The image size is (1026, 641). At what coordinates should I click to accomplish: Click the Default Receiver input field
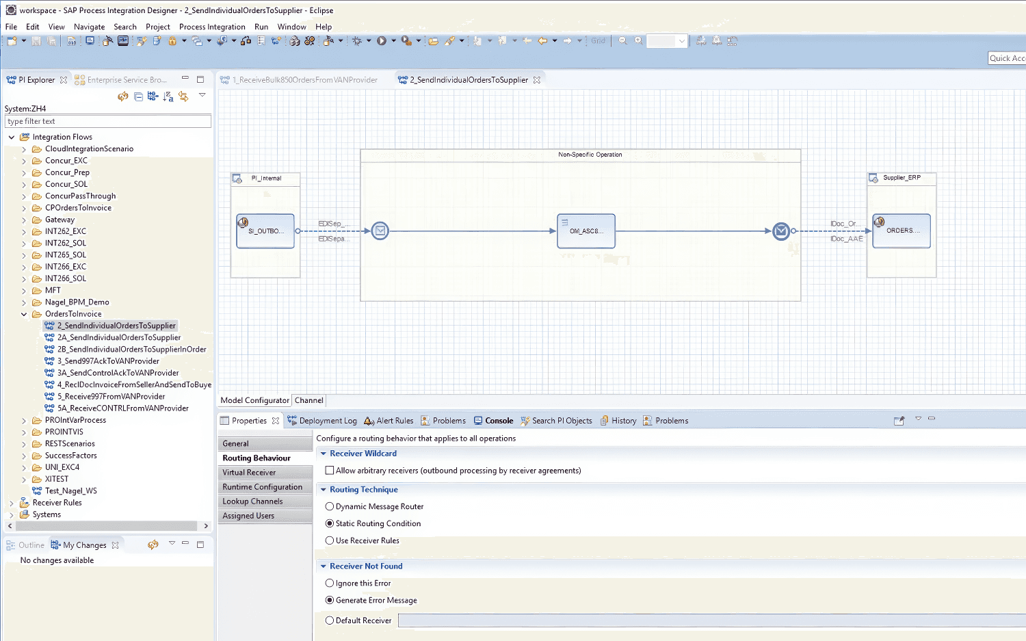[711, 620]
